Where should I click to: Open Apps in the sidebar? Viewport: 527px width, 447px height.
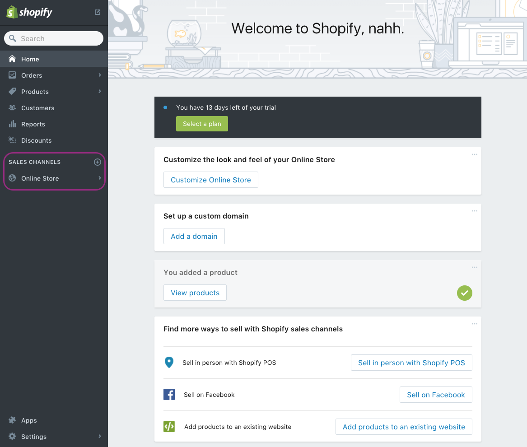(x=54, y=420)
